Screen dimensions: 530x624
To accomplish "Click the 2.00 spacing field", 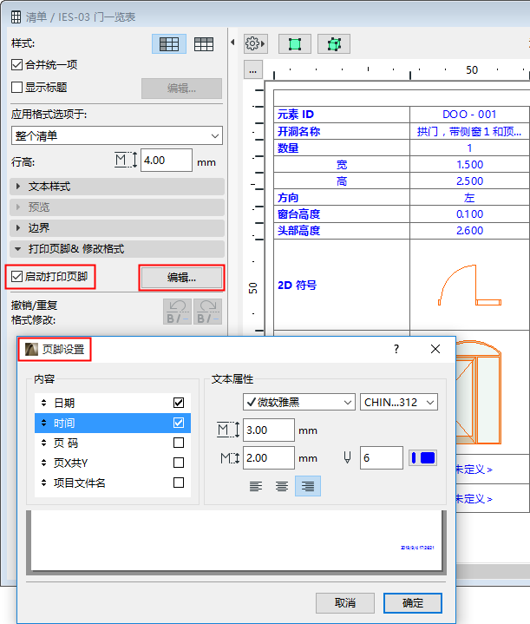I will (269, 458).
